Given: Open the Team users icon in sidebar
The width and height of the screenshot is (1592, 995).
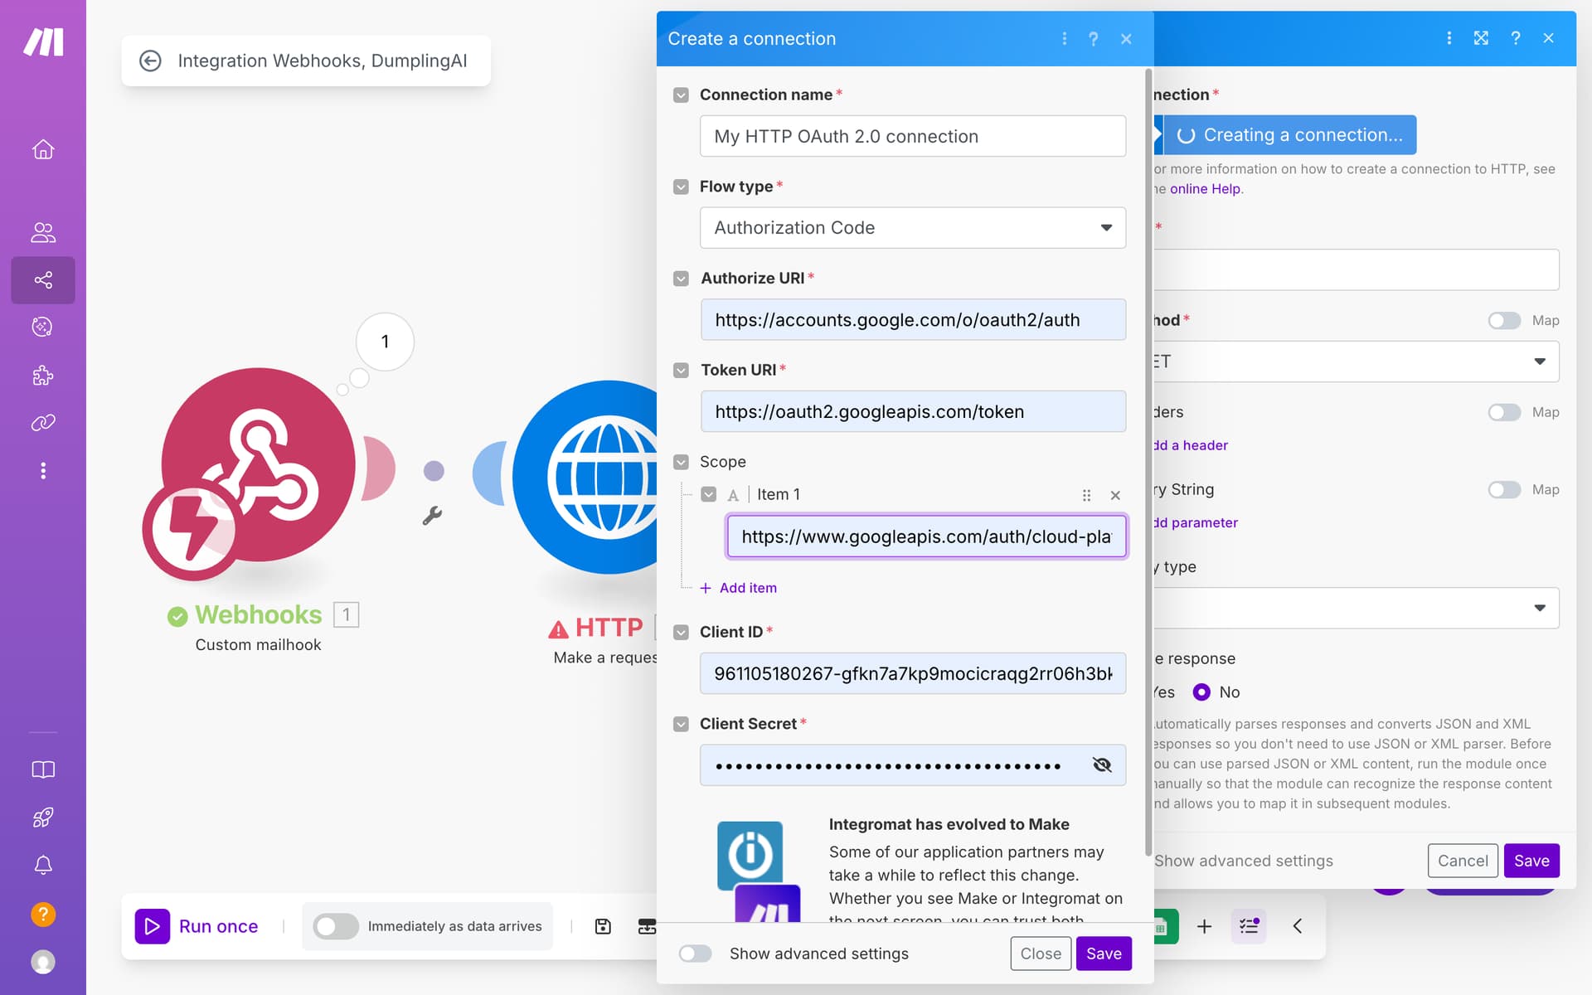Looking at the screenshot, I should (43, 232).
